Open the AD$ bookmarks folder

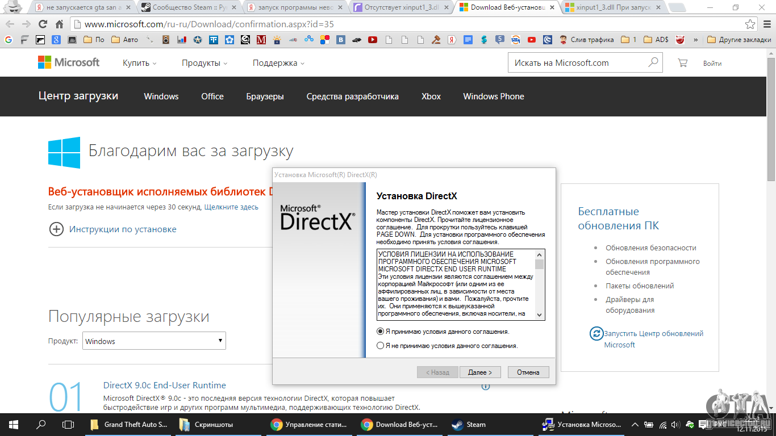click(x=656, y=40)
